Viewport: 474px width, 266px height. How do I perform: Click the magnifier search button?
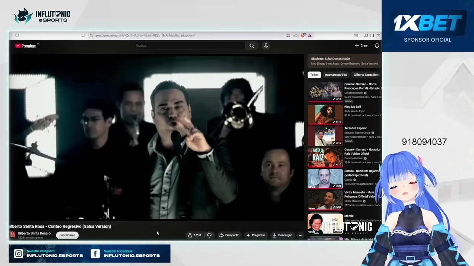tap(252, 45)
